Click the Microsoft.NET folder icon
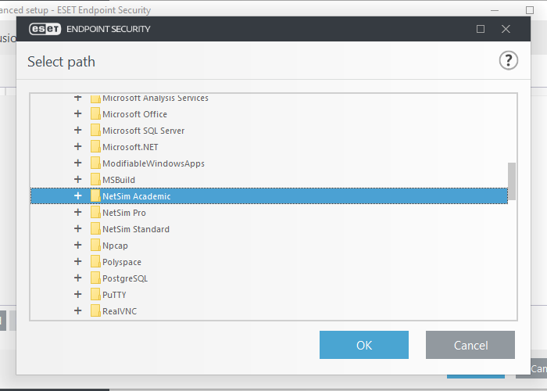 95,147
